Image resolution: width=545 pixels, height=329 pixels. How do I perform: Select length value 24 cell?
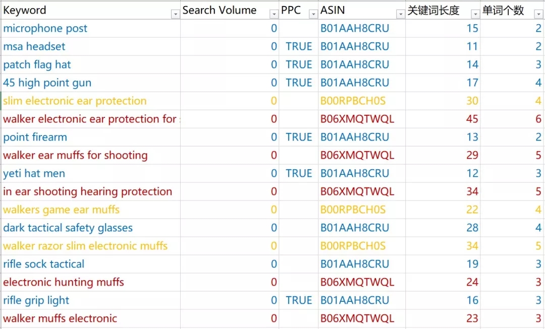click(443, 282)
